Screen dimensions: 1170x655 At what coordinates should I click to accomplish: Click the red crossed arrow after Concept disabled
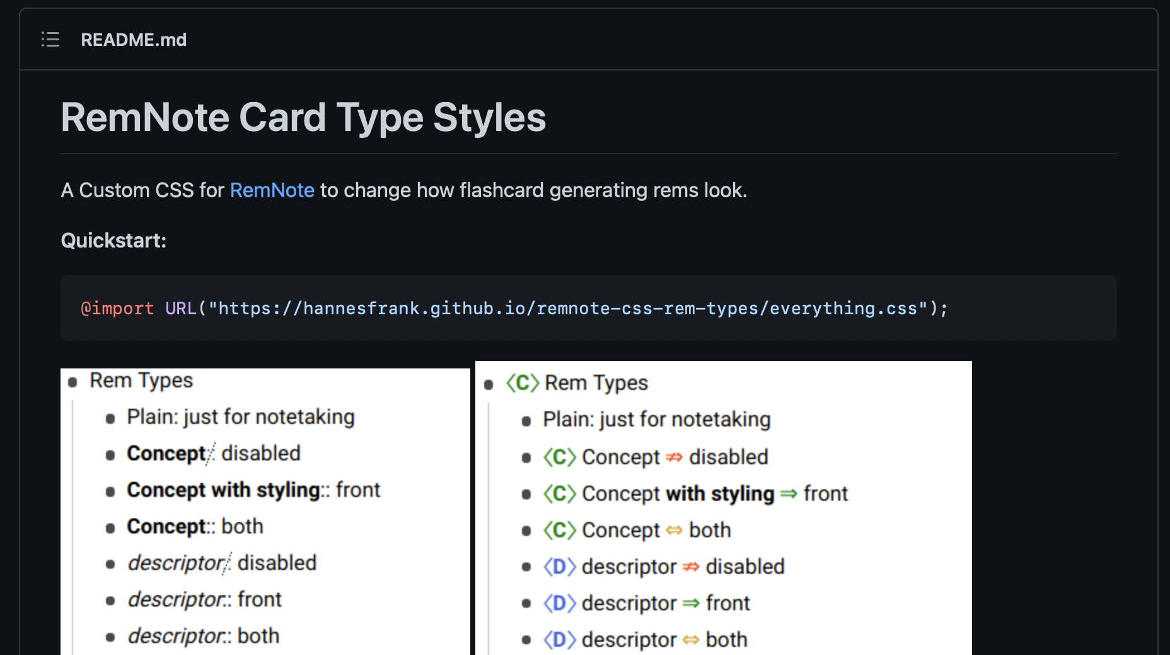click(674, 457)
